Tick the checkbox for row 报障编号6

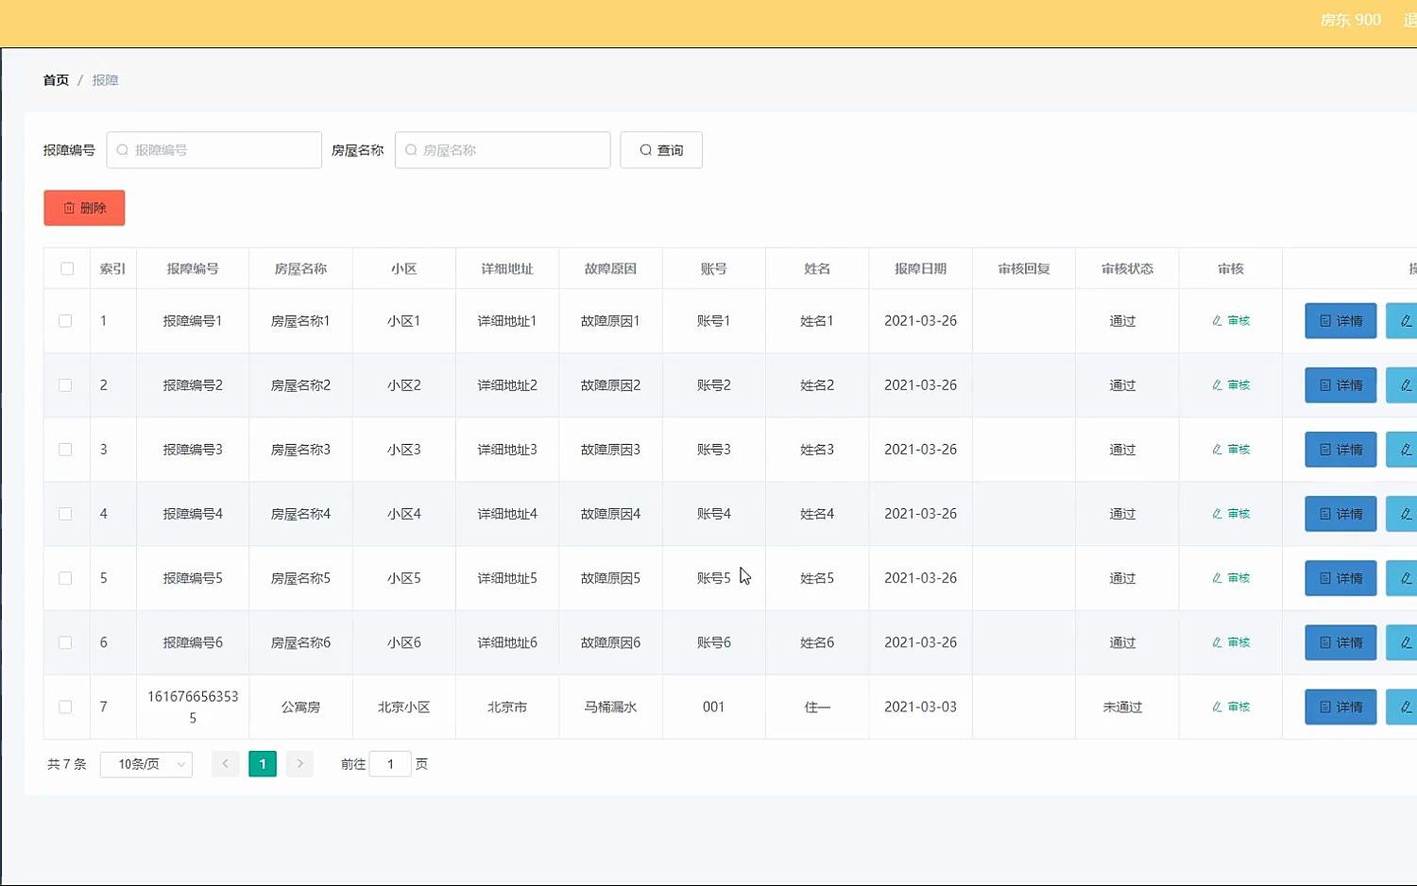(x=65, y=642)
